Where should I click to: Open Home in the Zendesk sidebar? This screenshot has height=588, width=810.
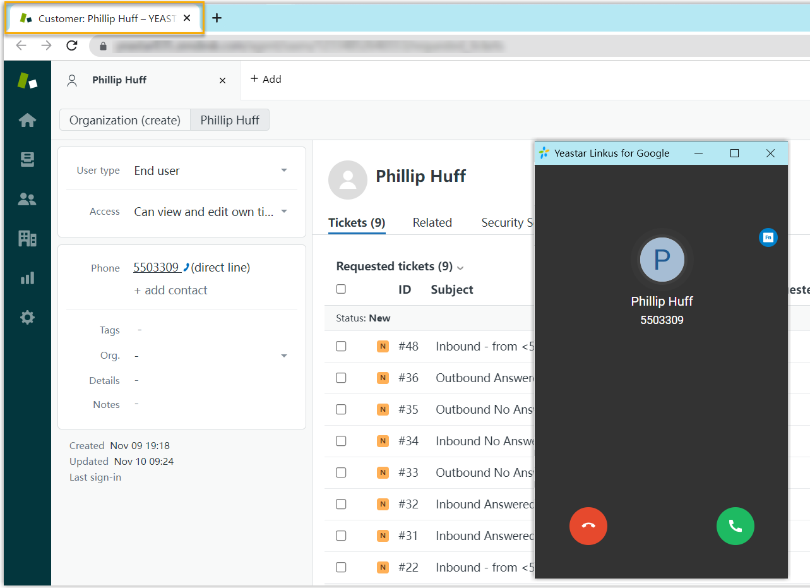(27, 120)
